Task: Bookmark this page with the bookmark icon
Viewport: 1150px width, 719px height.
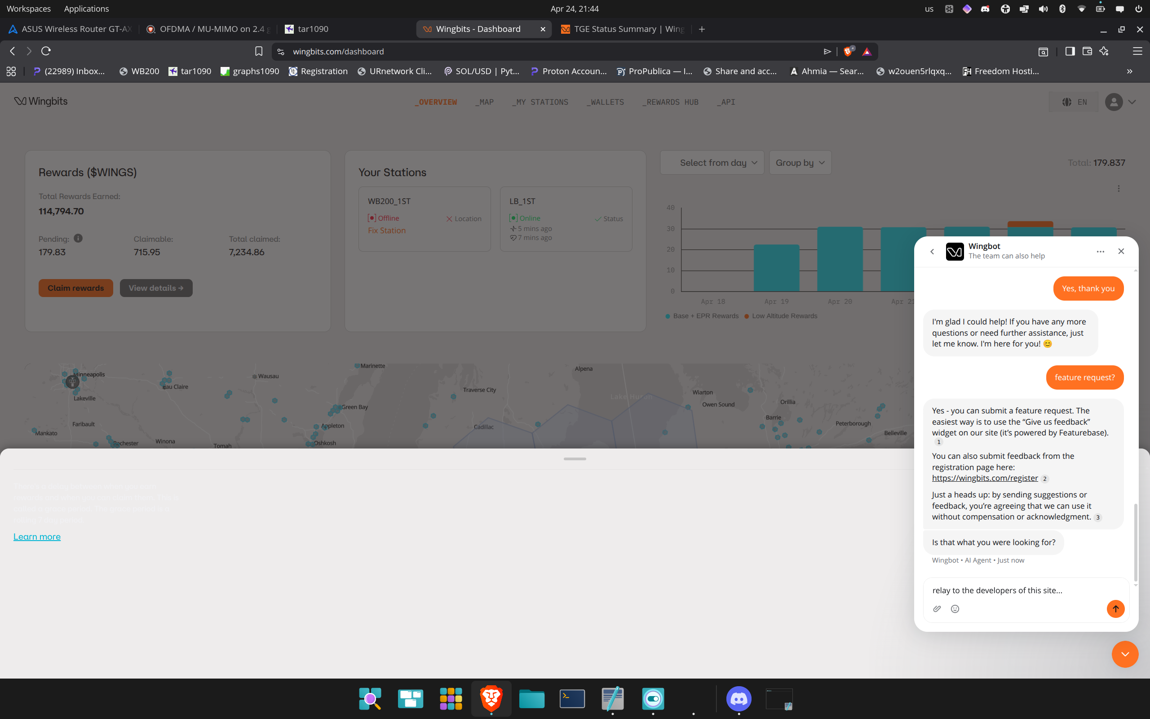Action: pos(258,51)
